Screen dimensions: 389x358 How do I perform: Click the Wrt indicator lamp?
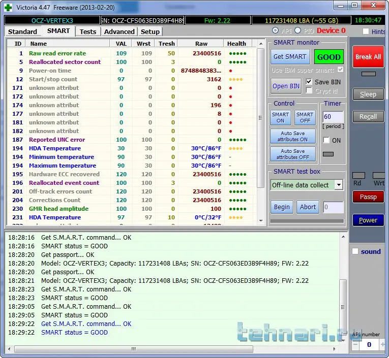pos(379,175)
